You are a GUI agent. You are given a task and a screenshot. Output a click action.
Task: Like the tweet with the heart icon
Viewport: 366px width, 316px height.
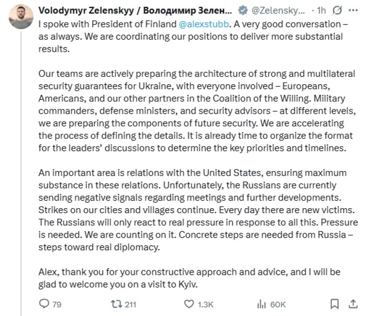[x=189, y=304]
